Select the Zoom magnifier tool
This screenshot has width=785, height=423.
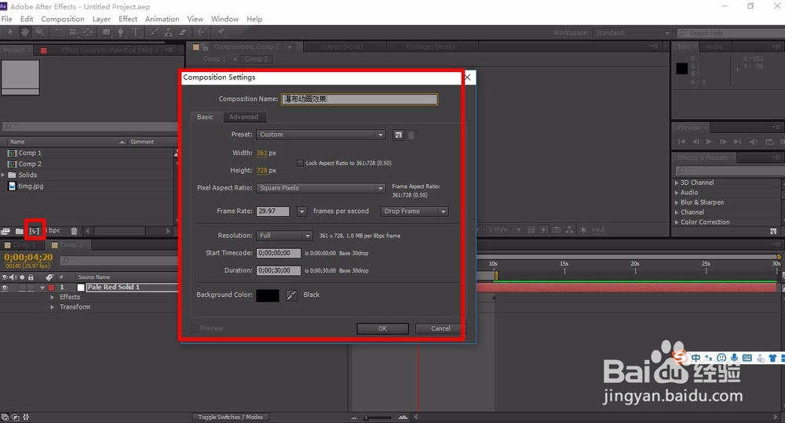coord(39,32)
